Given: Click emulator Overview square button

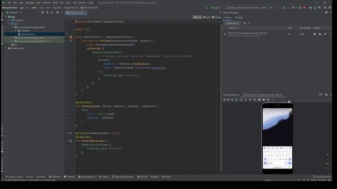Looking at the screenshot, I should click(x=255, y=100).
